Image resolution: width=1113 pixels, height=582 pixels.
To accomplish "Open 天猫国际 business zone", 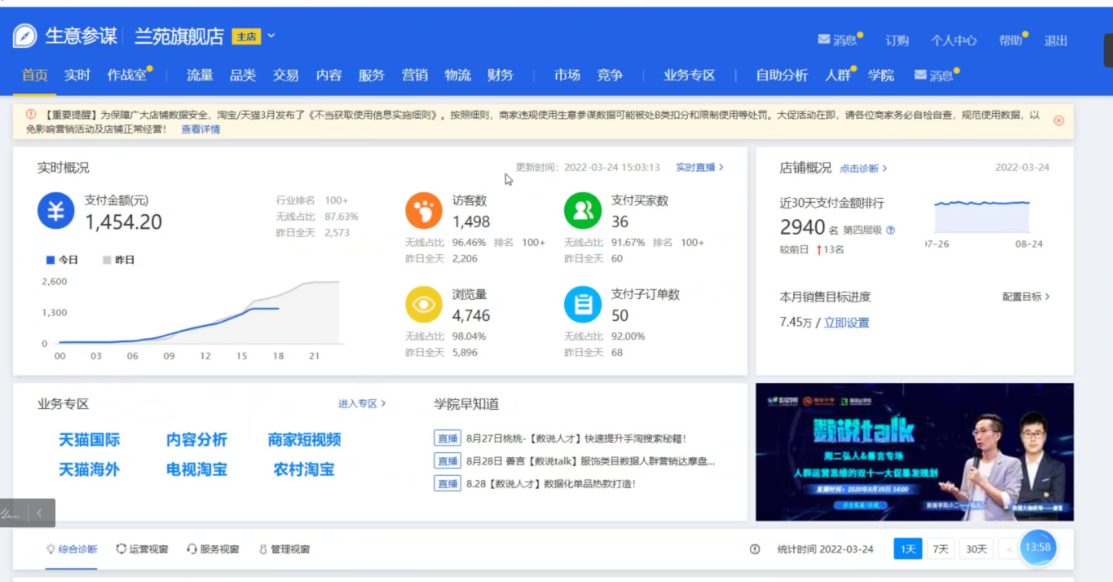I will coord(89,440).
